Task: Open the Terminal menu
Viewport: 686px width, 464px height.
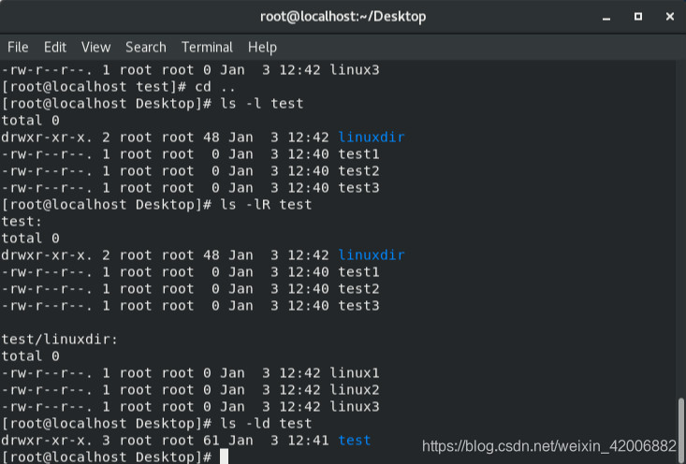Action: click(x=207, y=47)
